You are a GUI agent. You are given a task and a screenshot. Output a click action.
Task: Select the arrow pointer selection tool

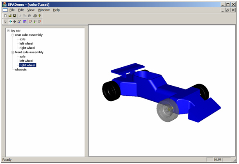coord(6,22)
